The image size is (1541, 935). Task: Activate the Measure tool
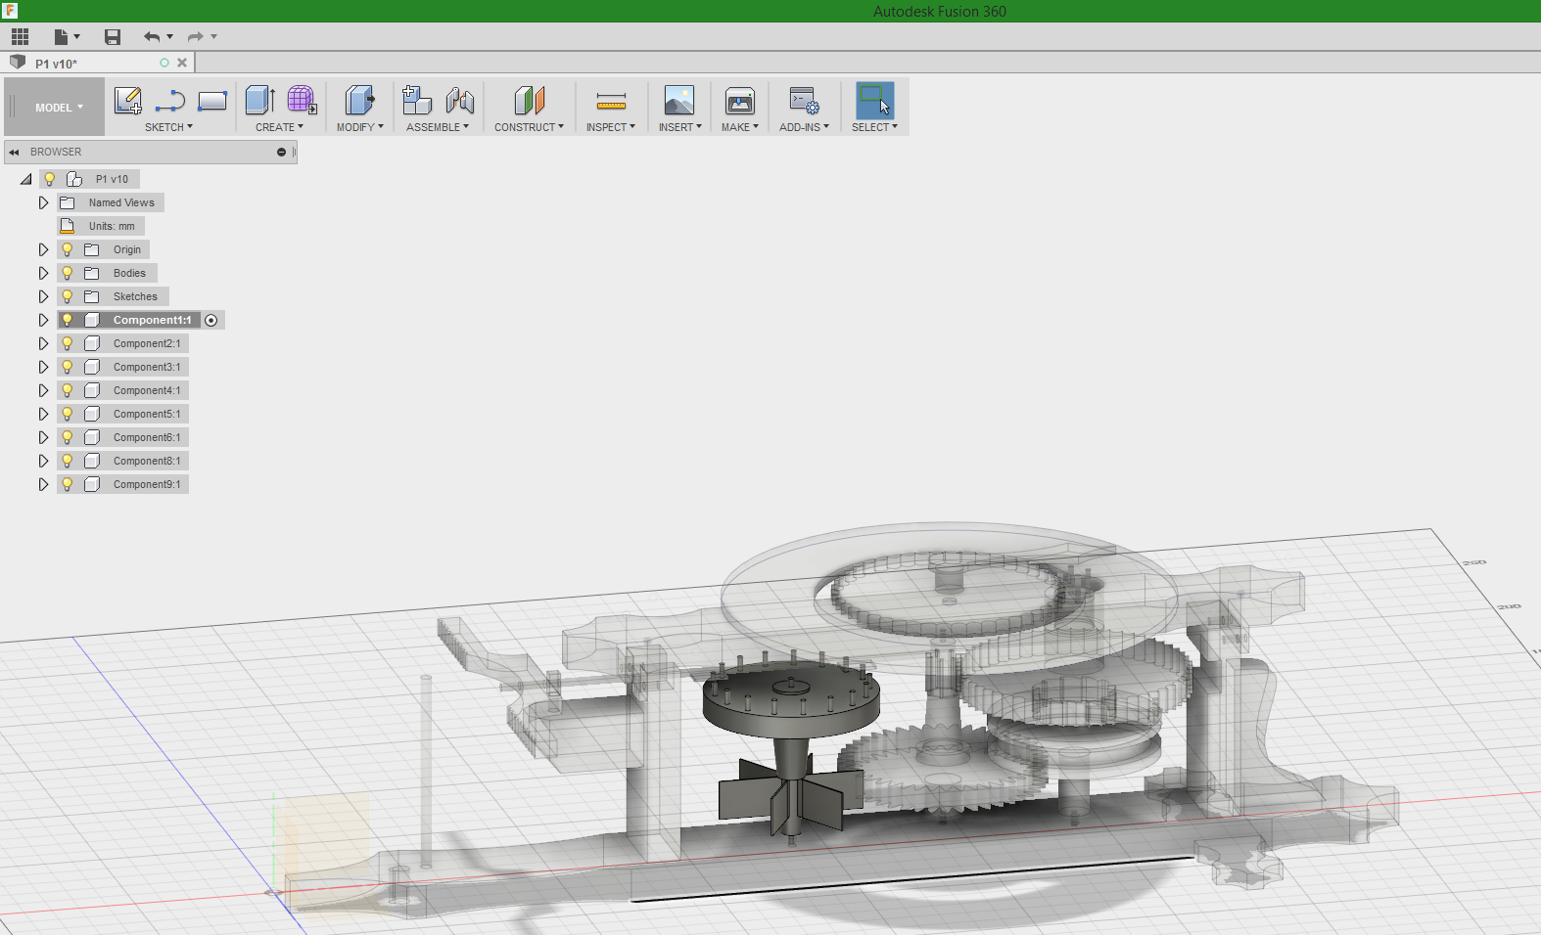(x=611, y=101)
